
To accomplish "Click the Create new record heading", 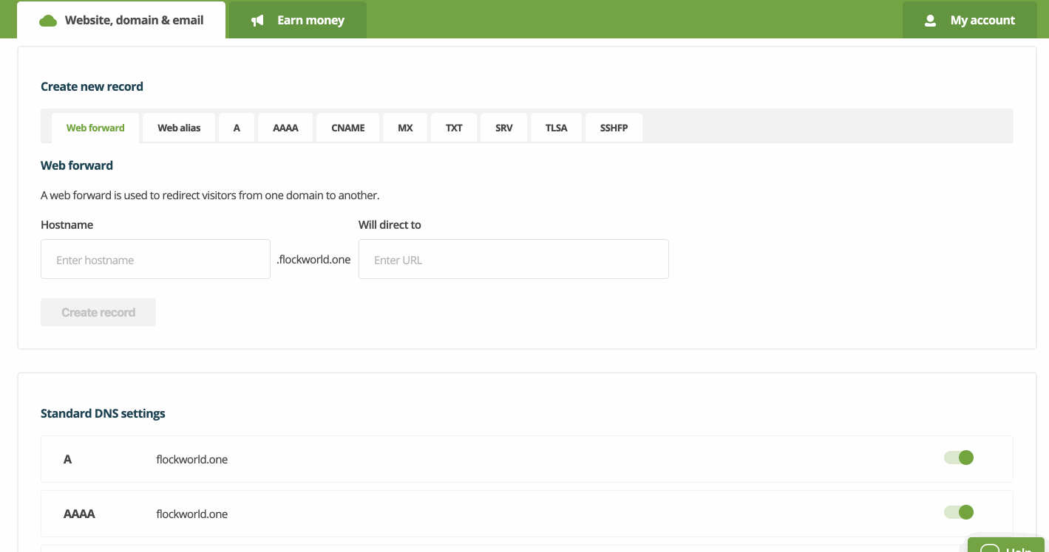I will [x=92, y=86].
